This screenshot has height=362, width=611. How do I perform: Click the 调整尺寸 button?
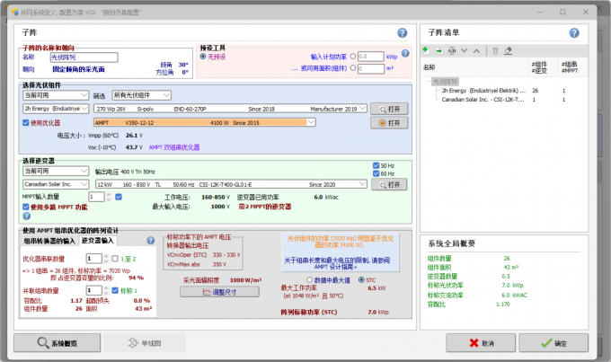[x=219, y=292]
